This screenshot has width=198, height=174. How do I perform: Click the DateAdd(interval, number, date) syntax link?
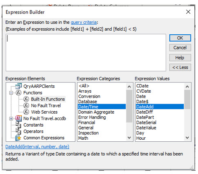pyautogui.click(x=37, y=147)
